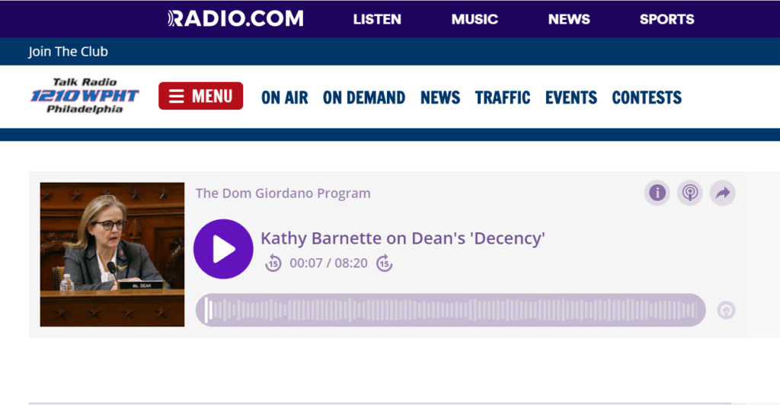
Task: Seek within the audio waveform bar
Action: tap(451, 310)
